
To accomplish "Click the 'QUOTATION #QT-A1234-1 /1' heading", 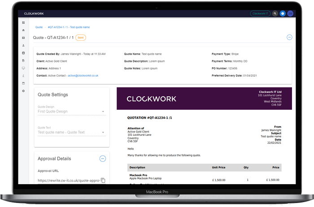I will 149,118.
